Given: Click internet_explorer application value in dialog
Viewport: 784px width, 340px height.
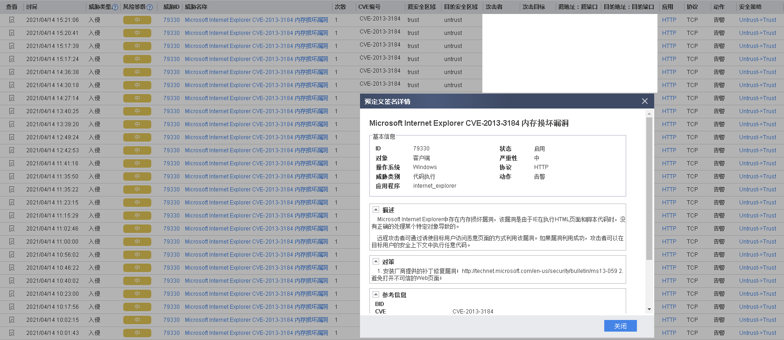Looking at the screenshot, I should click(x=435, y=186).
